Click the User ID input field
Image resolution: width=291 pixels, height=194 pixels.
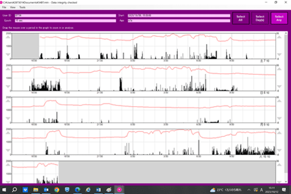point(65,16)
